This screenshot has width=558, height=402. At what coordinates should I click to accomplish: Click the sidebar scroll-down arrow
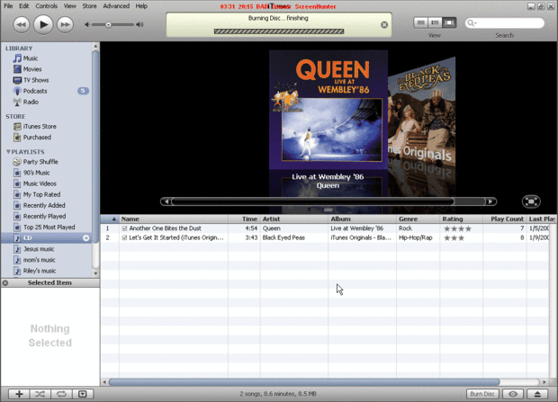95,273
